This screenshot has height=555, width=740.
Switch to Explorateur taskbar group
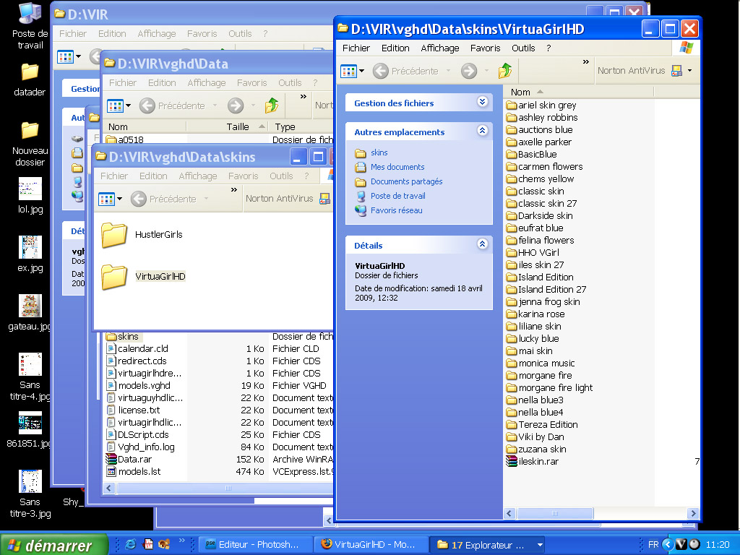coord(488,545)
